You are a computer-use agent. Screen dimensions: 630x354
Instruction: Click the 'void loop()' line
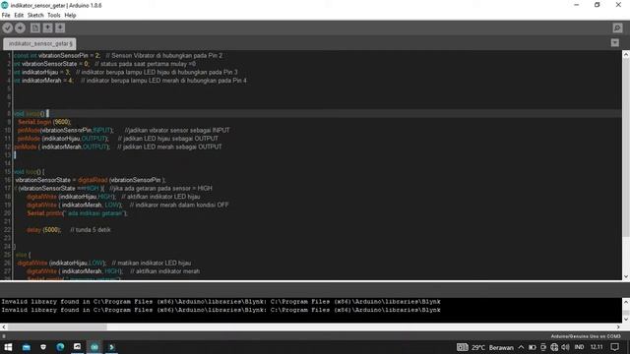[29, 172]
